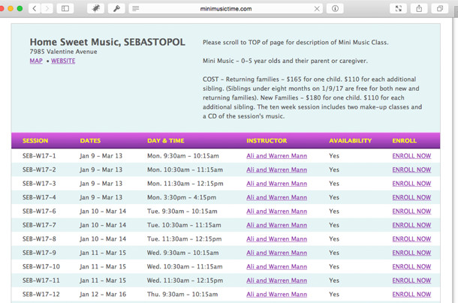Click the X stop loading button

pos(315,8)
